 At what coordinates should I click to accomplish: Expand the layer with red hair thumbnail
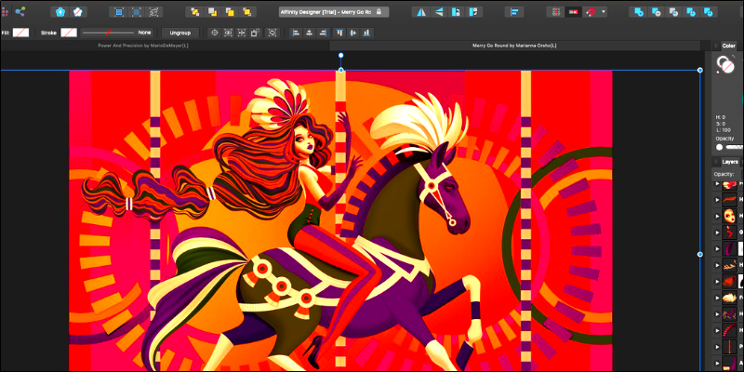(717, 282)
